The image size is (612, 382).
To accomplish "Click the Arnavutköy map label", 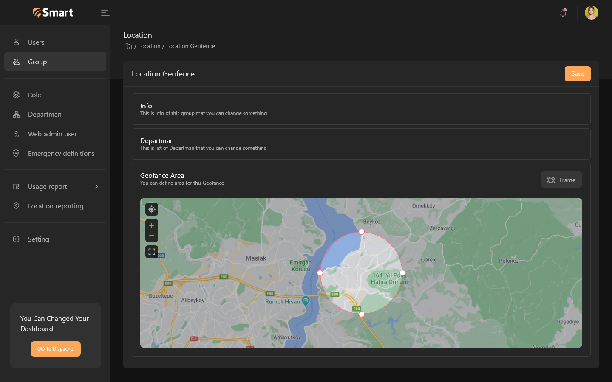I will [287, 337].
